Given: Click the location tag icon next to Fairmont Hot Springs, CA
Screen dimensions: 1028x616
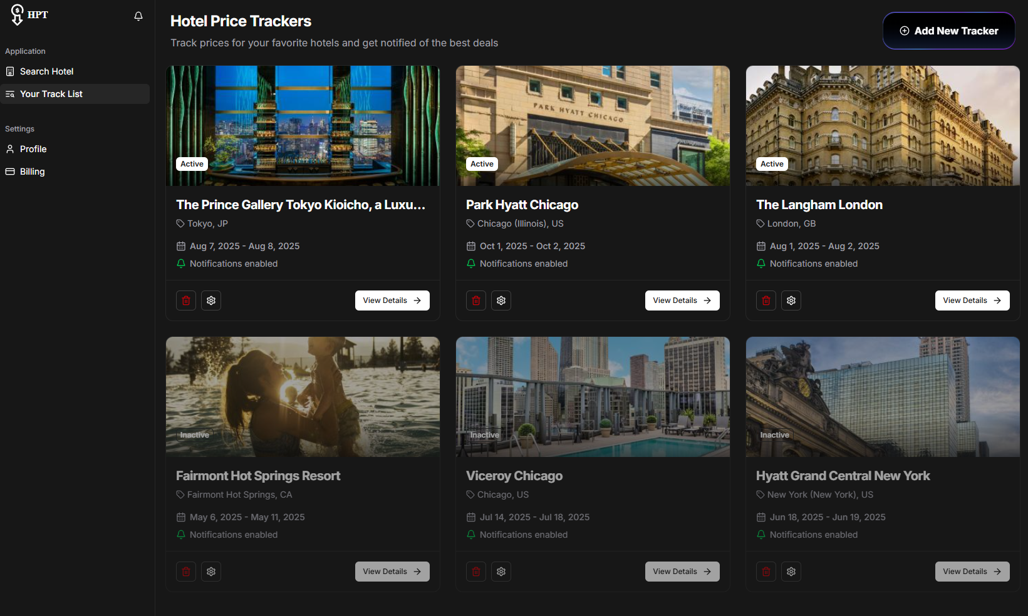Looking at the screenshot, I should [180, 495].
